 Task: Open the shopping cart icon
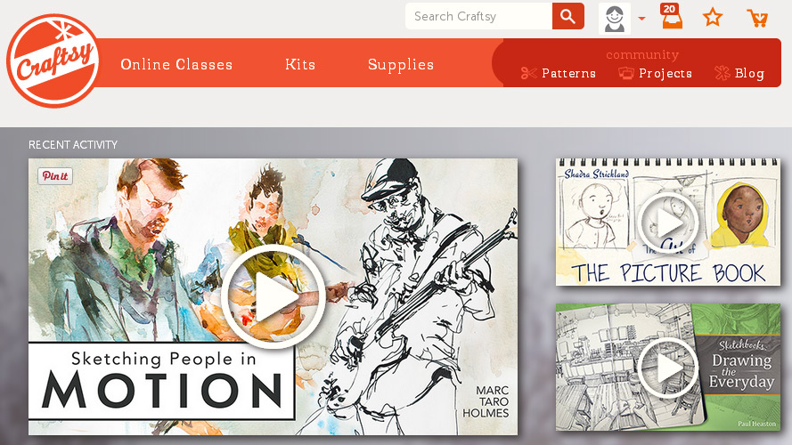(757, 18)
